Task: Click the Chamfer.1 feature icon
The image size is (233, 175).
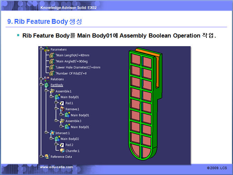Action: point(62,151)
